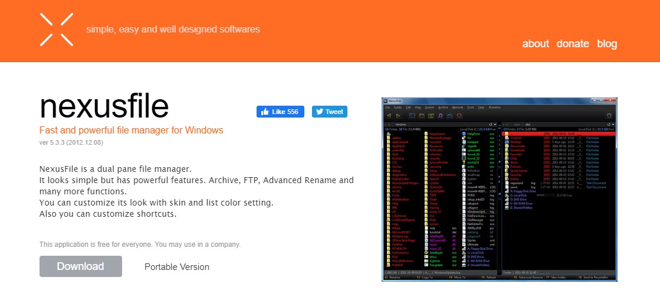Click the recycle bin icon in toolbar
This screenshot has height=303, width=660.
[x=609, y=116]
